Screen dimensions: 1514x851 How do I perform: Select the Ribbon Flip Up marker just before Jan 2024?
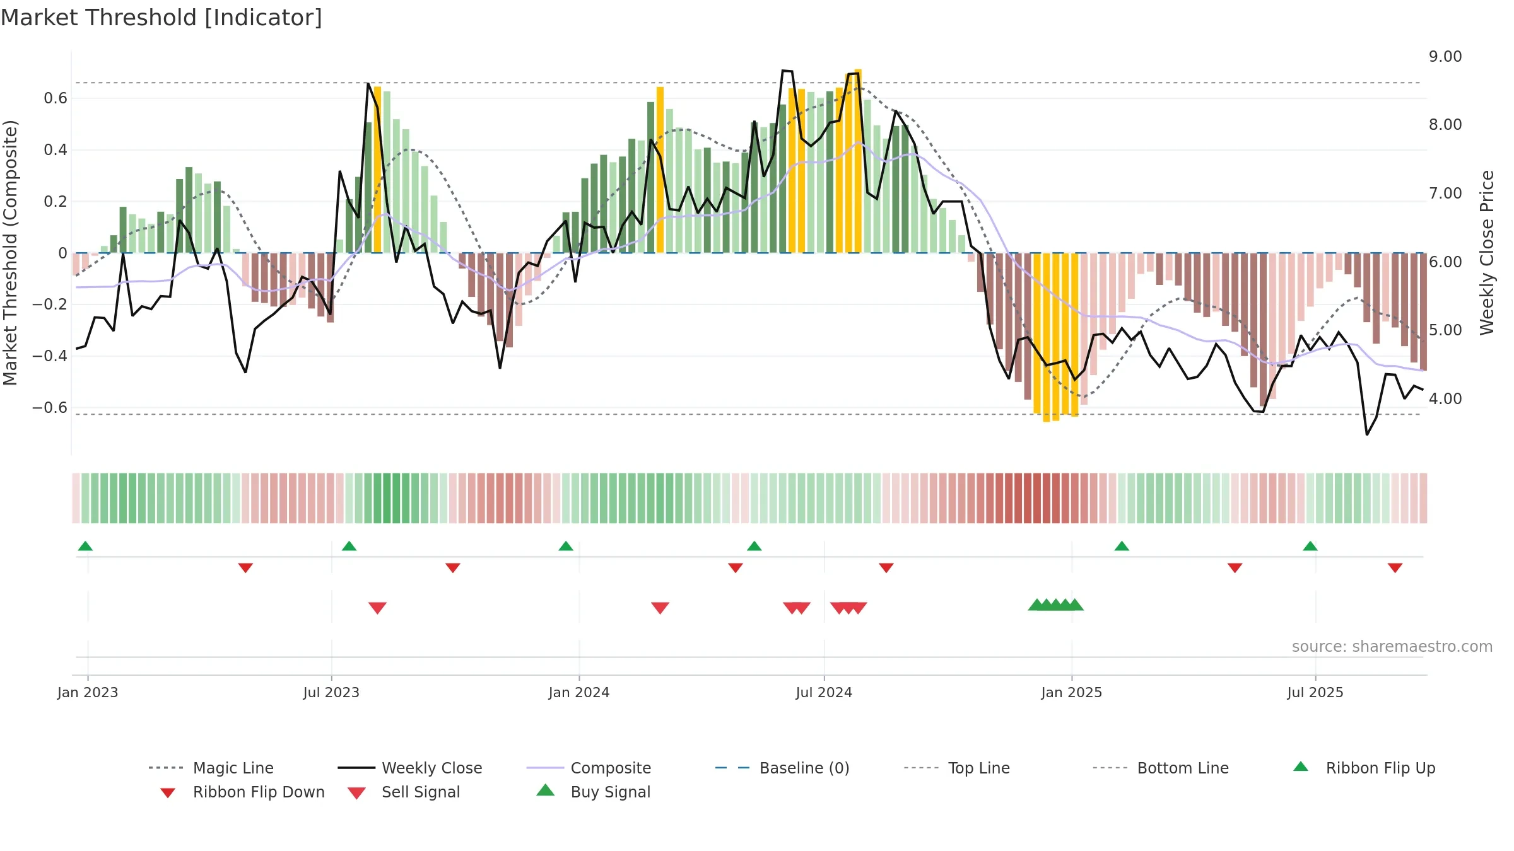(566, 546)
